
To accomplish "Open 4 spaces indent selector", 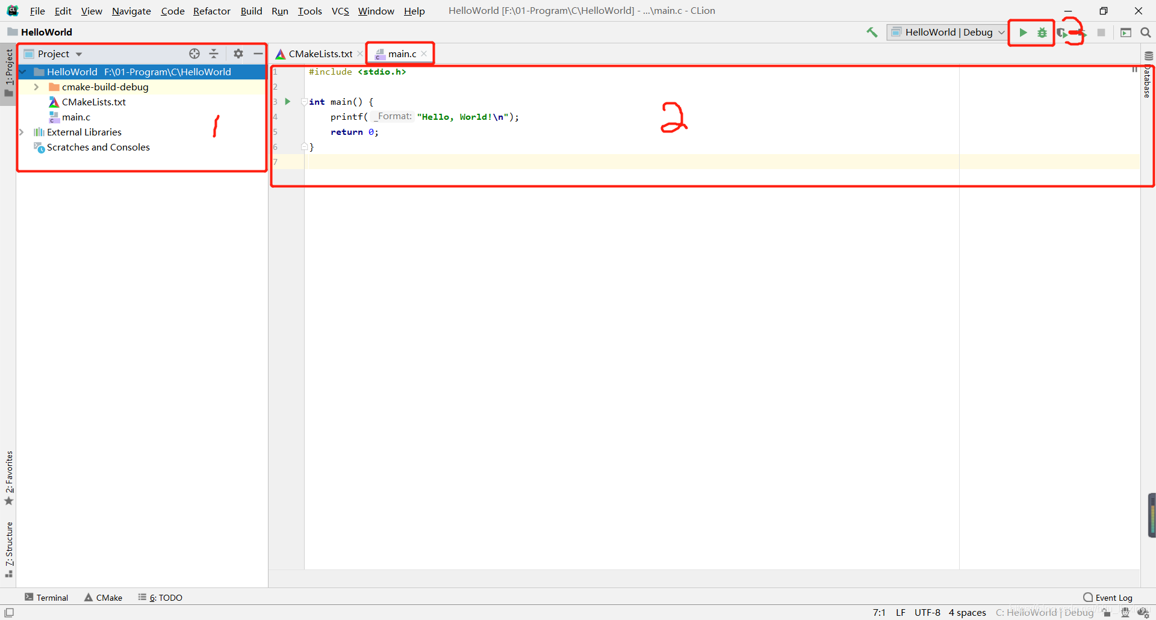I will (967, 612).
